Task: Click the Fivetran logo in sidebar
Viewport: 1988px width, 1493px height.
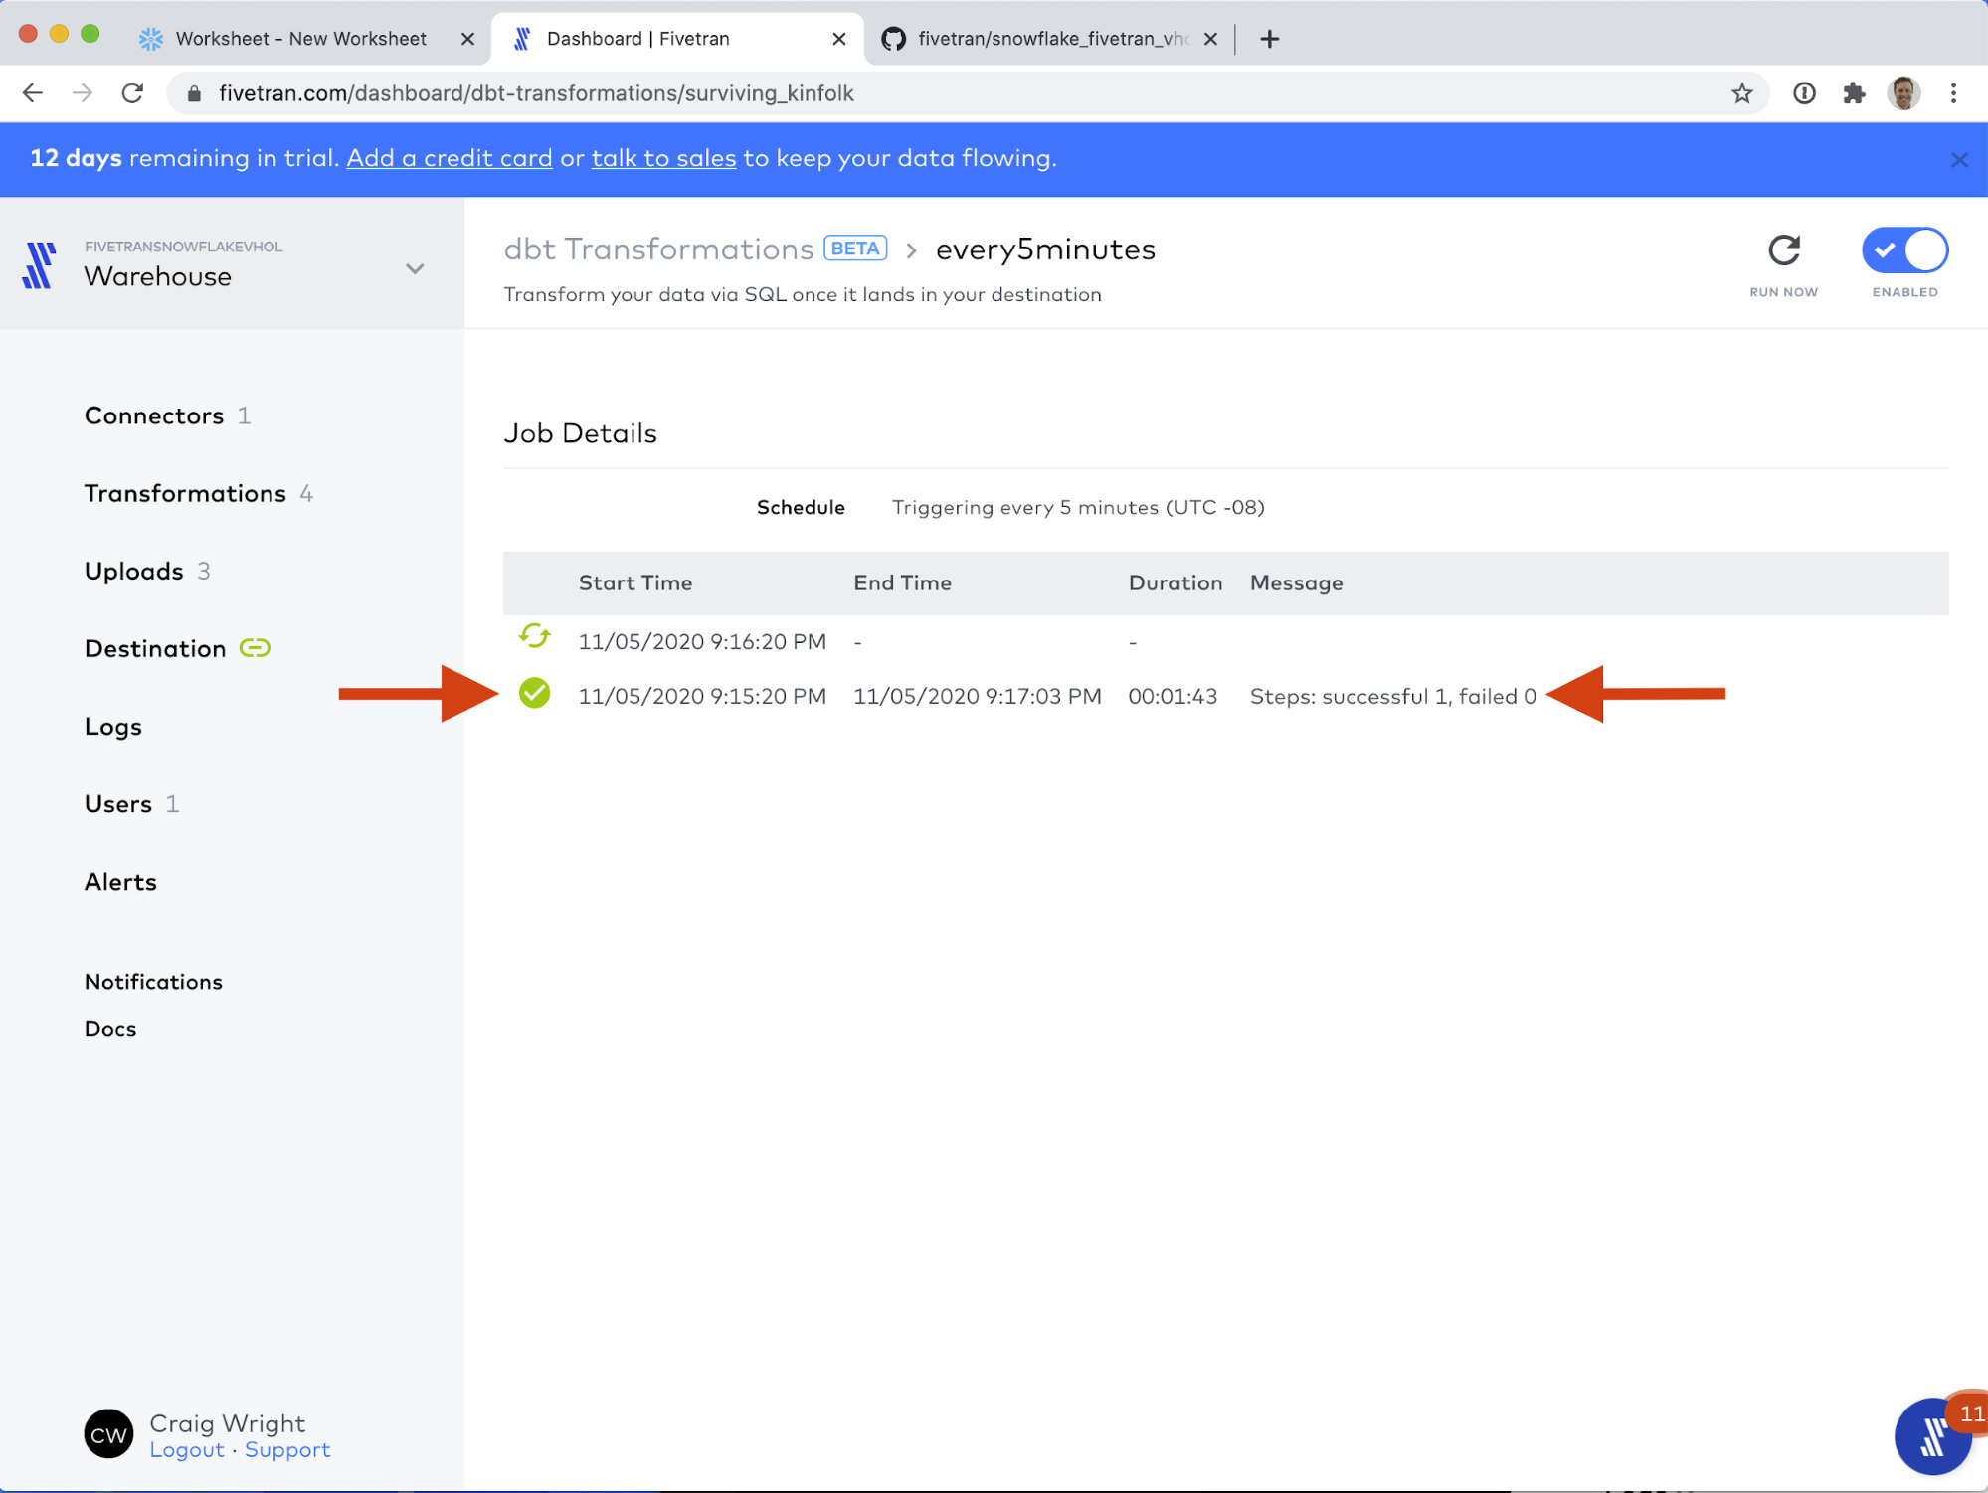Action: click(40, 265)
